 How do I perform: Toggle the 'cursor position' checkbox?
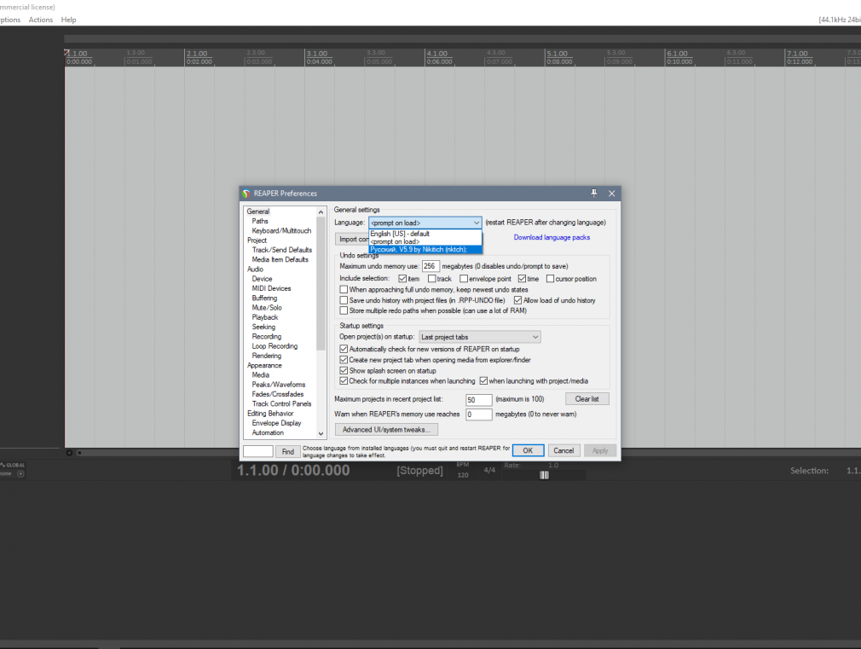tap(550, 279)
